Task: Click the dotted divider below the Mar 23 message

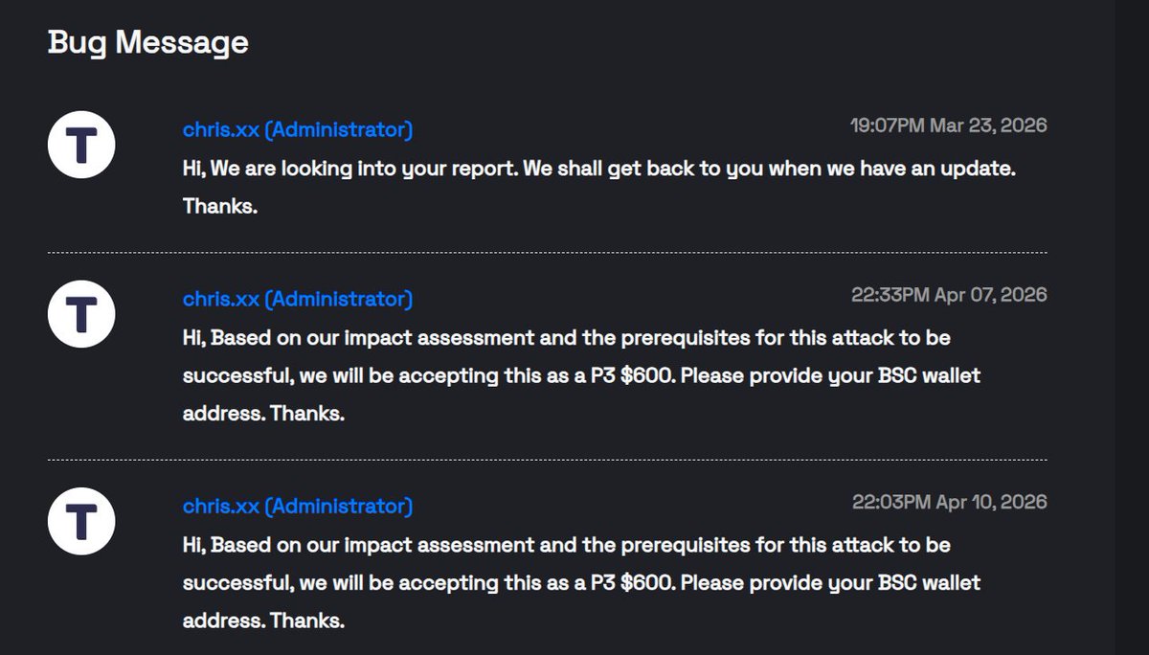Action: (547, 253)
